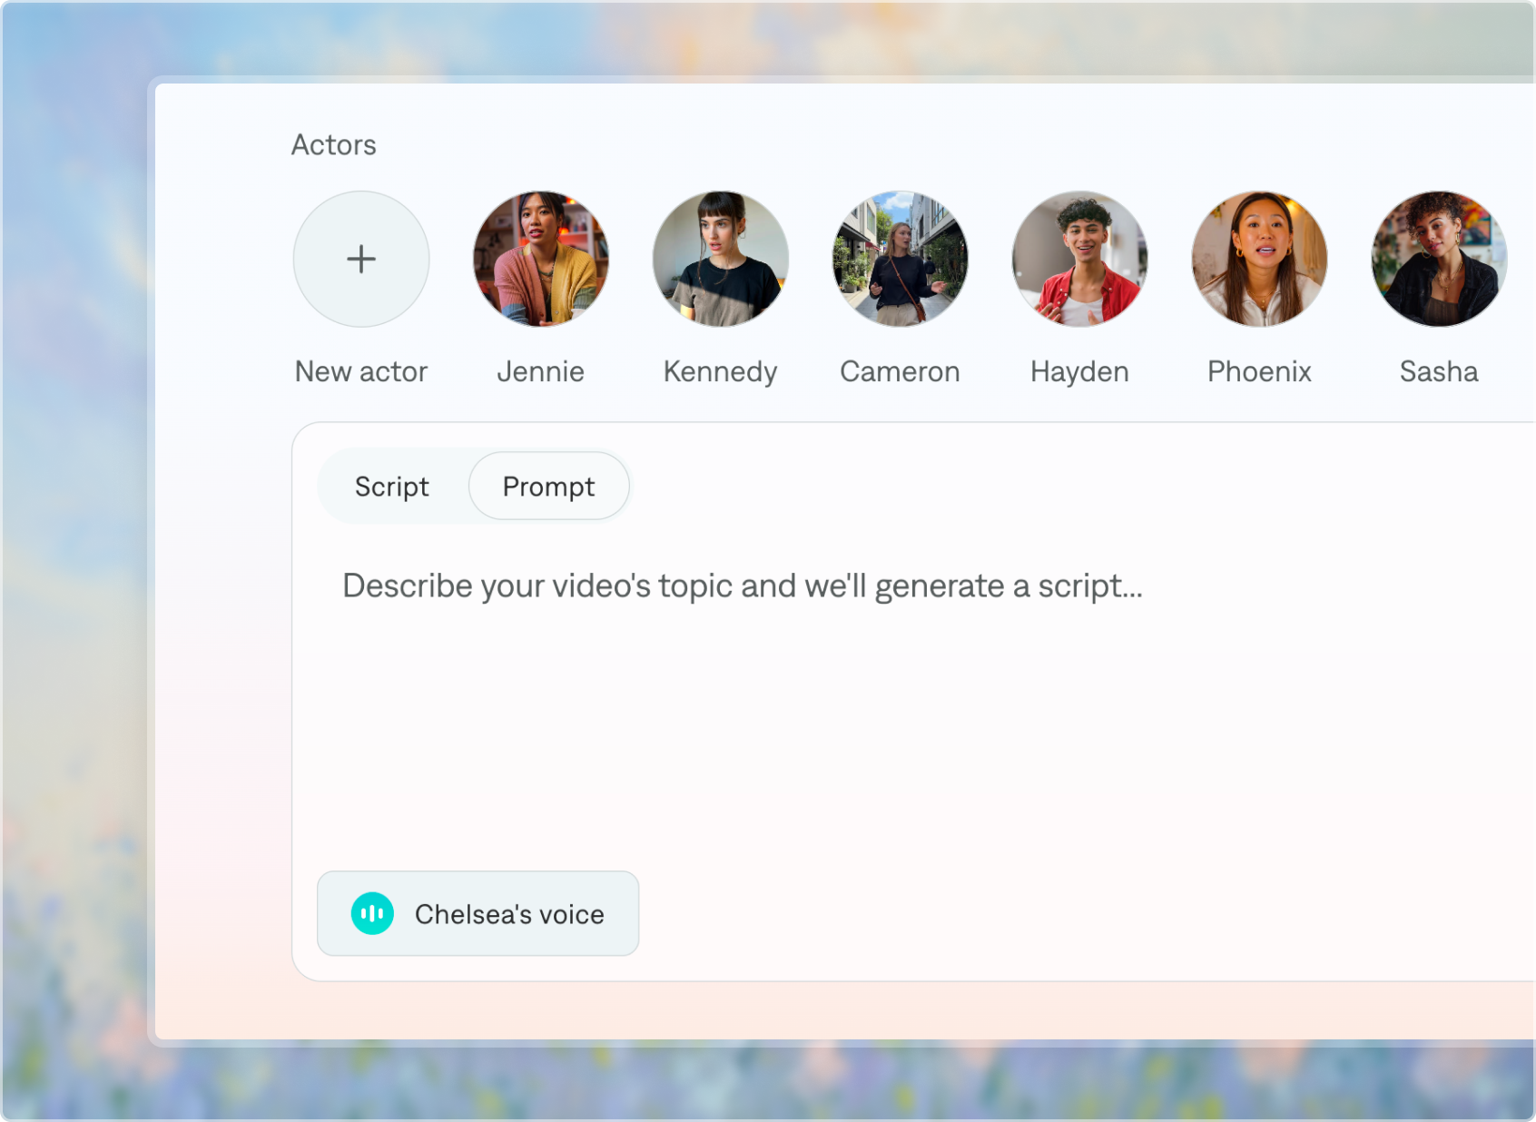Switch to the Prompt tab

[x=549, y=487]
